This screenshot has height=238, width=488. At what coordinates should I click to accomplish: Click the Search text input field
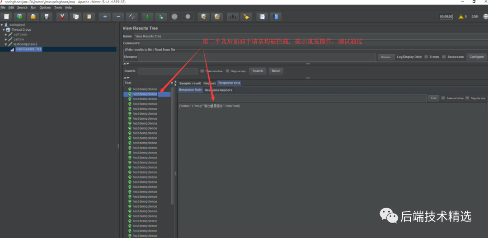tap(168, 71)
